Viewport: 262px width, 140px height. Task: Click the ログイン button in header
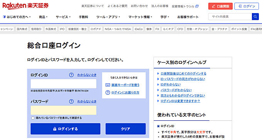(247, 6)
